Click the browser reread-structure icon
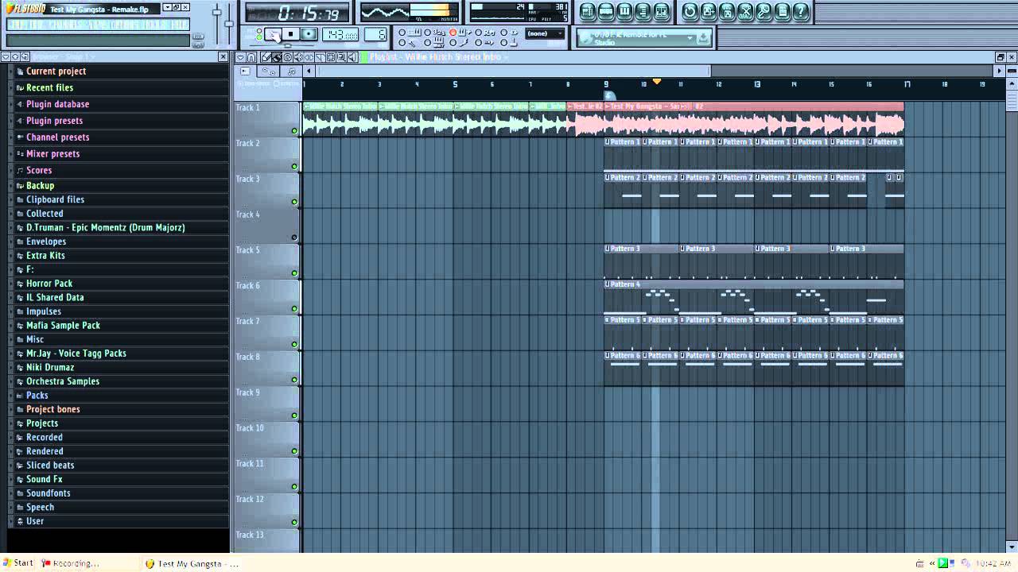 click(x=25, y=56)
